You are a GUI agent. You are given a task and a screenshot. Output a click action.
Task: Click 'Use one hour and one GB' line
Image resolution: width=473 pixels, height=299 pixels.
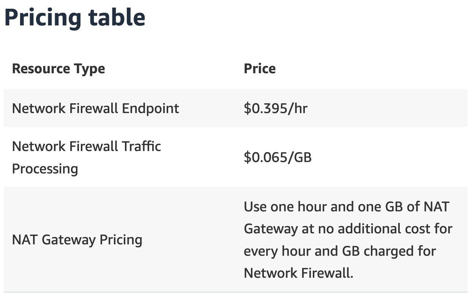[x=346, y=207]
